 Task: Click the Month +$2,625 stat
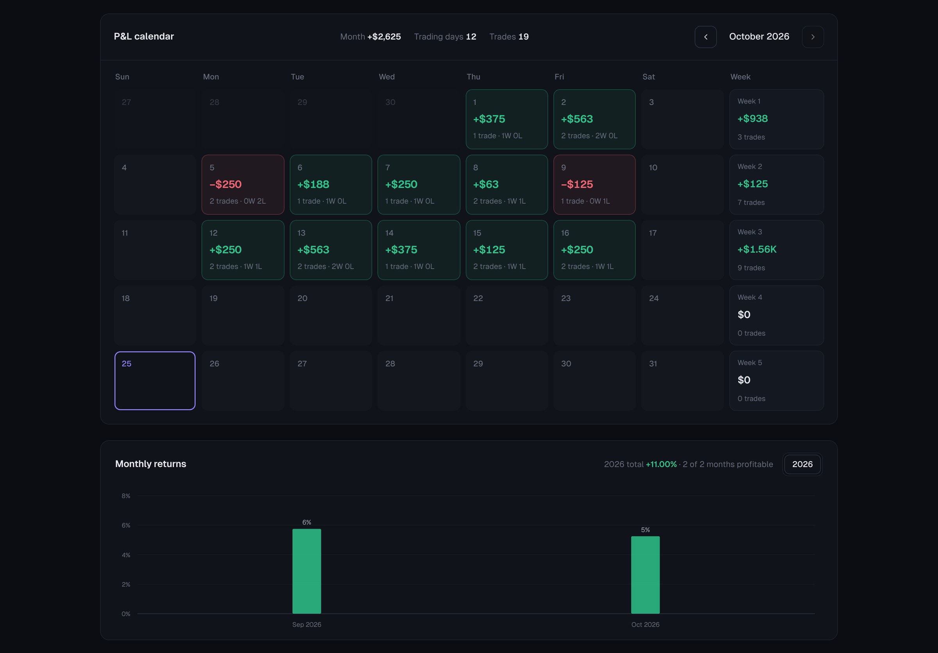click(x=371, y=37)
